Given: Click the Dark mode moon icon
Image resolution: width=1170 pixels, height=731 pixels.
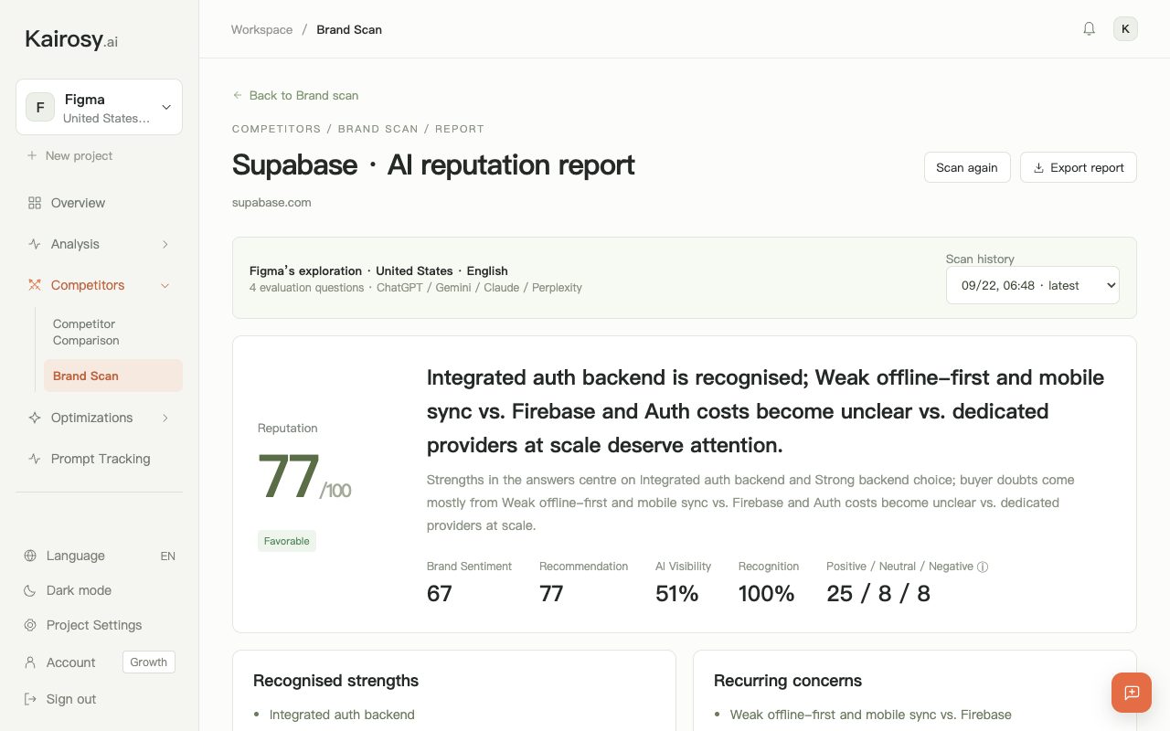Looking at the screenshot, I should click(x=30, y=590).
